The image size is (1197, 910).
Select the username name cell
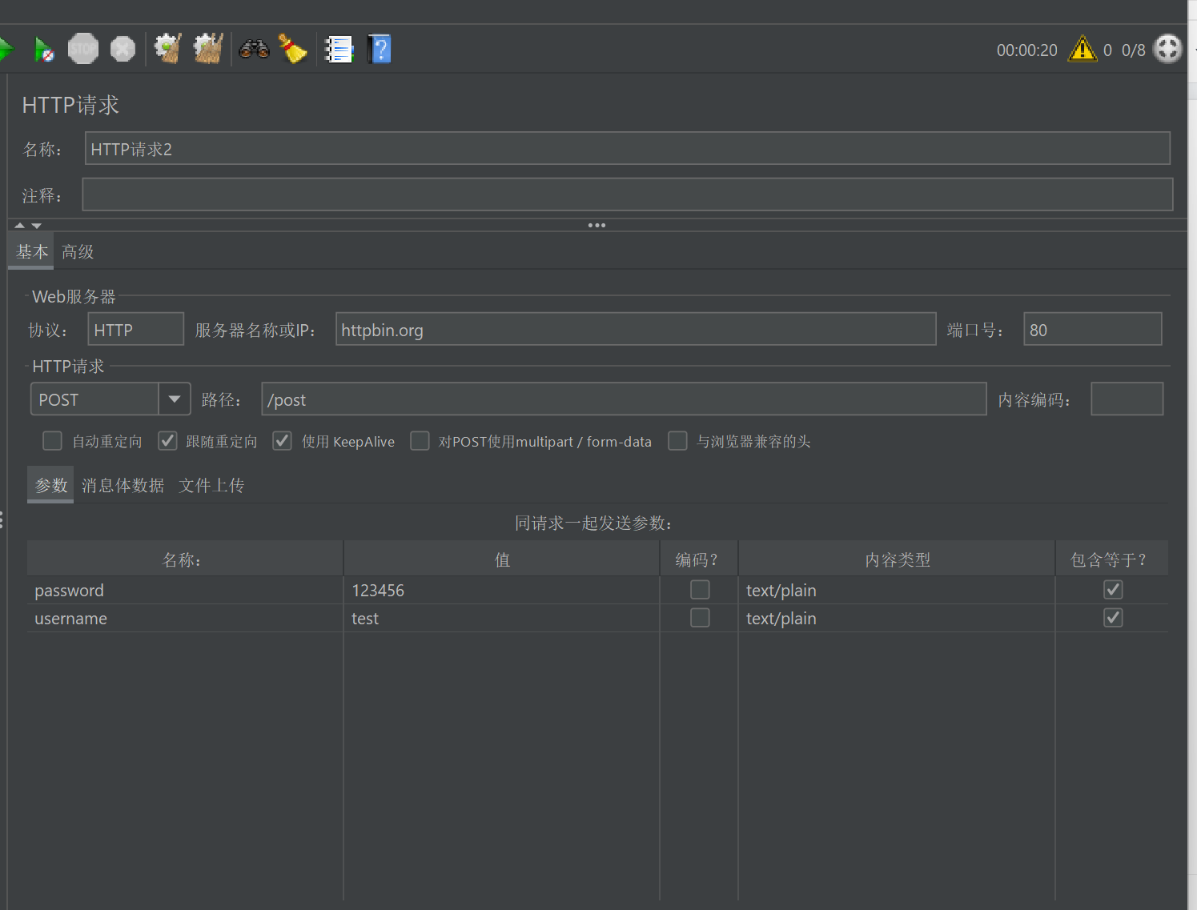(x=185, y=619)
